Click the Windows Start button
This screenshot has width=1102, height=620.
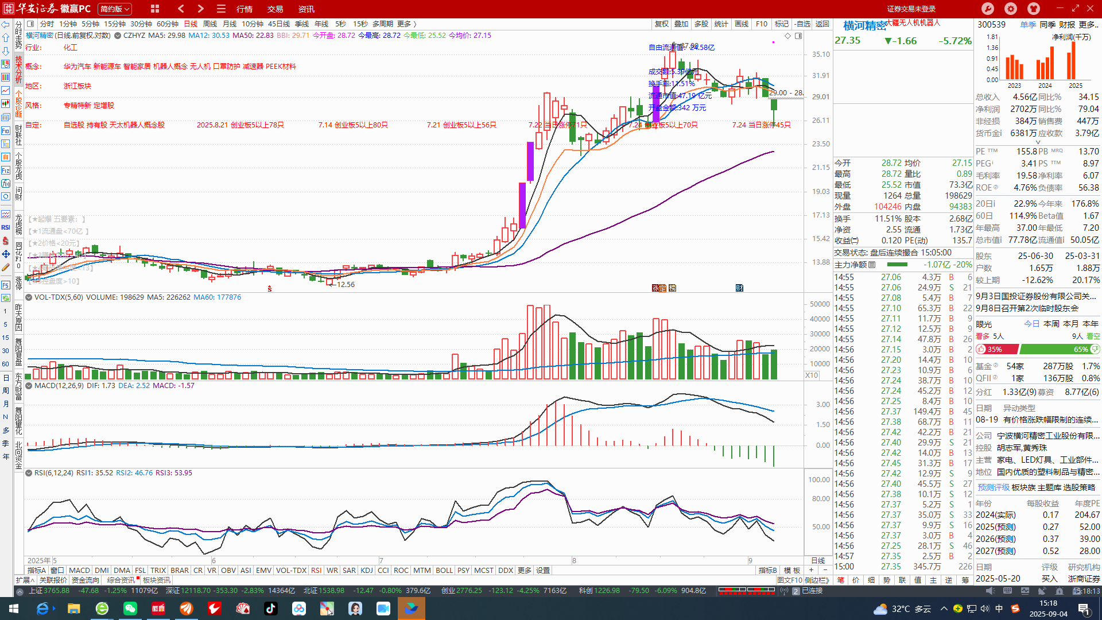(x=14, y=609)
